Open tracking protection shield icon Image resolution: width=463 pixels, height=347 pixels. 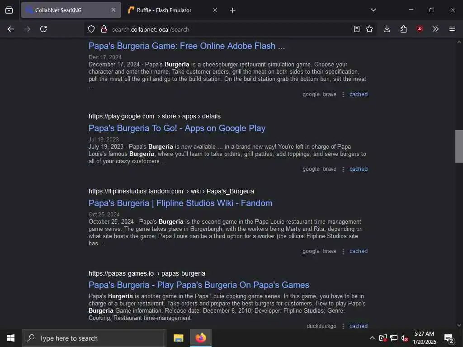91,29
